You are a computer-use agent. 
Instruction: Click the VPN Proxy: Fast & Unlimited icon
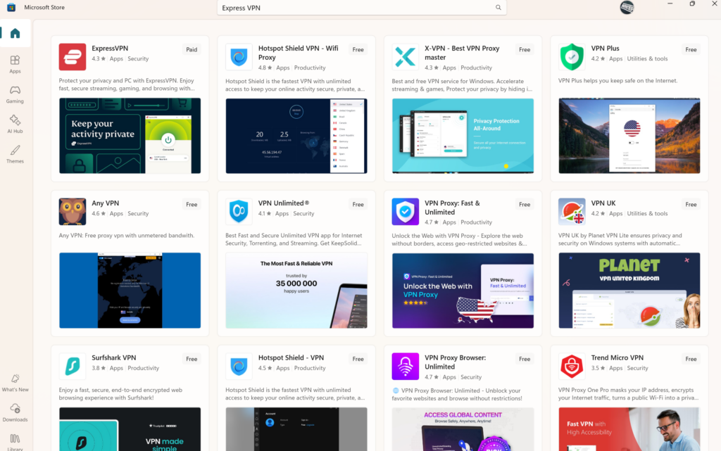pos(405,211)
